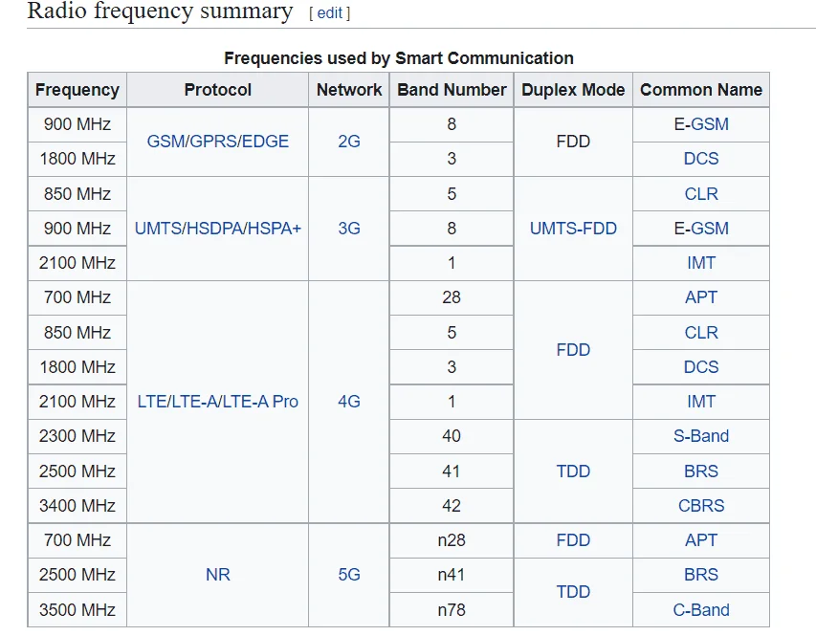Viewport: 816px width, 636px height.
Task: Open the 2G network link
Action: click(348, 141)
